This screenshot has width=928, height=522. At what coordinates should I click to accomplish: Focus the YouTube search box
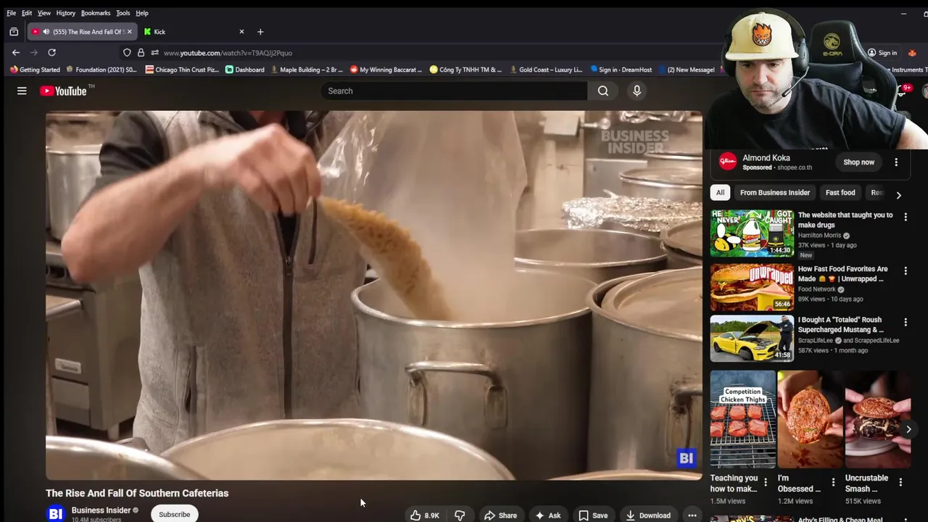[454, 91]
